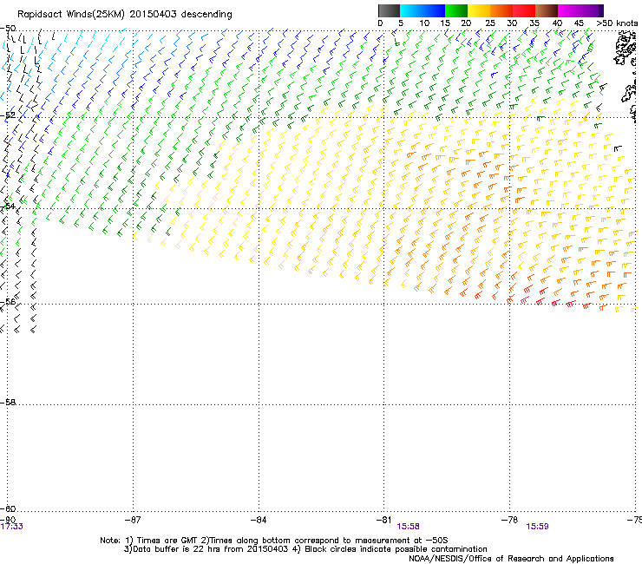Click the red 30-35 knots legend segment

click(524, 10)
